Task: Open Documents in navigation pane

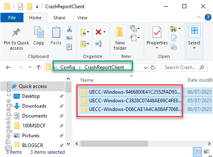Action: 34,116
